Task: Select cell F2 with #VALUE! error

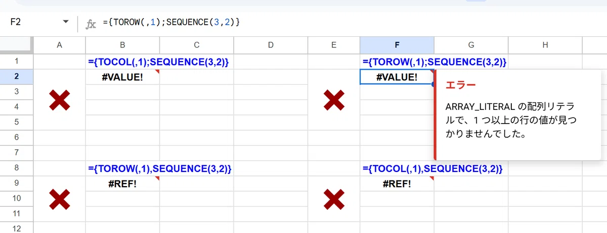Action: 397,77
